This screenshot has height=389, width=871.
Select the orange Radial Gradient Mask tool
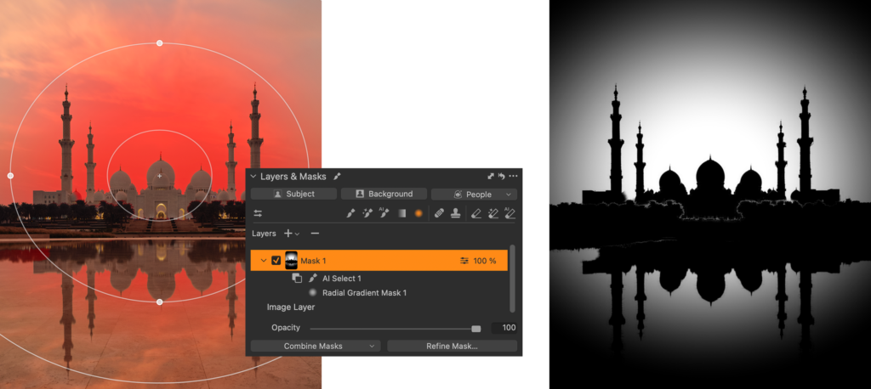[x=418, y=213]
